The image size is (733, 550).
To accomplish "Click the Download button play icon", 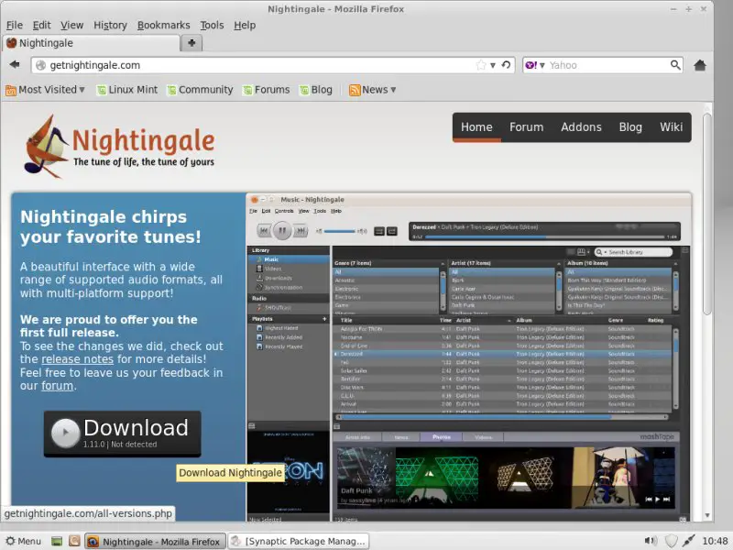I will (65, 433).
